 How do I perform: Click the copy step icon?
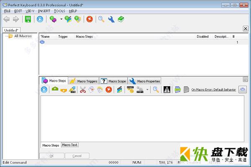tap(91, 90)
